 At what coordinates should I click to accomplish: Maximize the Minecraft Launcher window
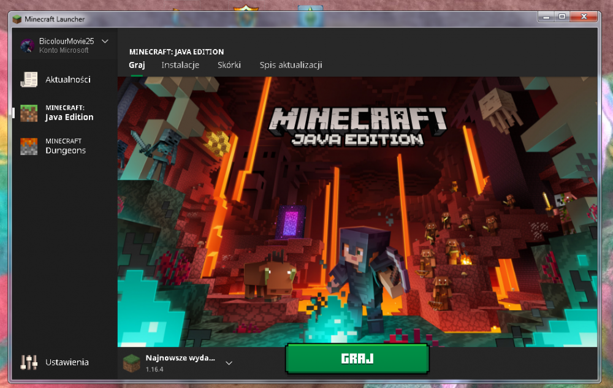tap(562, 17)
